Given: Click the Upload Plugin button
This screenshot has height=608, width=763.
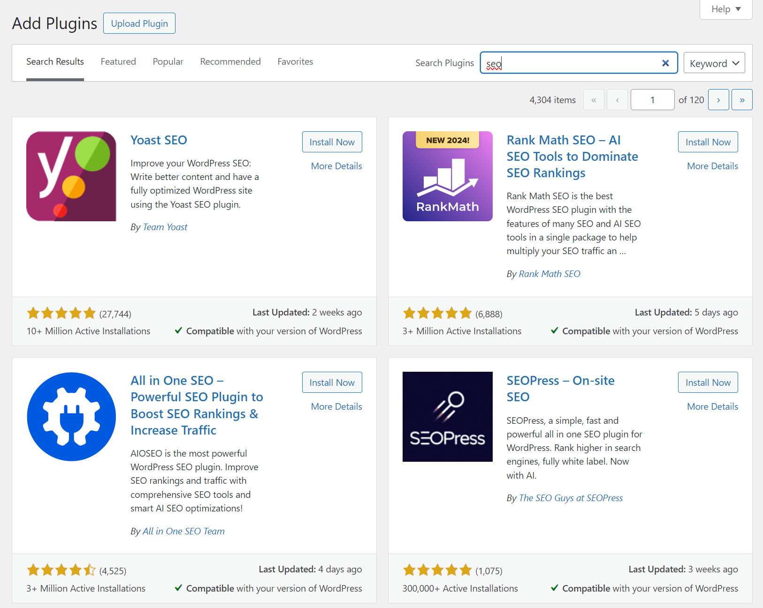Looking at the screenshot, I should 139,23.
